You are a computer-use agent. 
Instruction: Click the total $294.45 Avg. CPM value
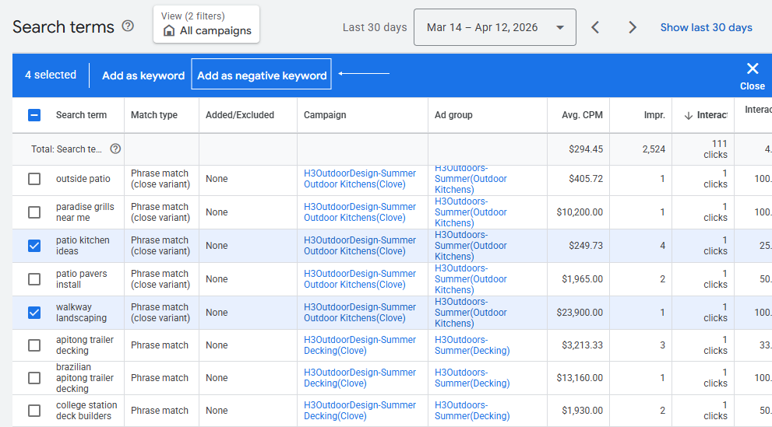click(x=586, y=149)
